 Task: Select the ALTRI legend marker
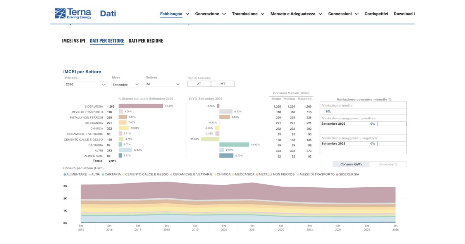point(90,175)
